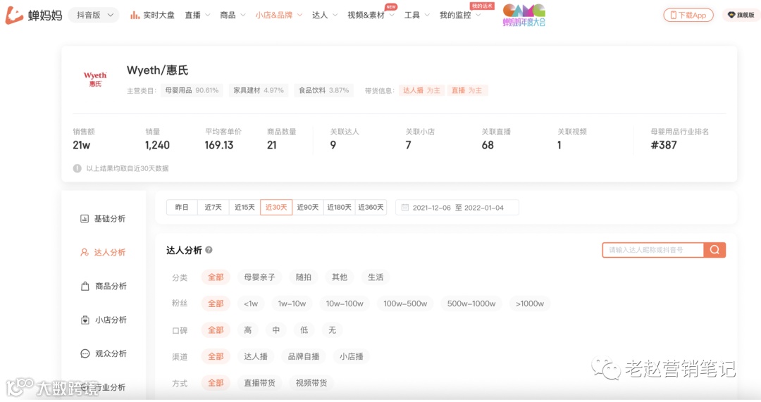Filter 渠道 by 达人播
This screenshot has width=761, height=402.
(255, 356)
